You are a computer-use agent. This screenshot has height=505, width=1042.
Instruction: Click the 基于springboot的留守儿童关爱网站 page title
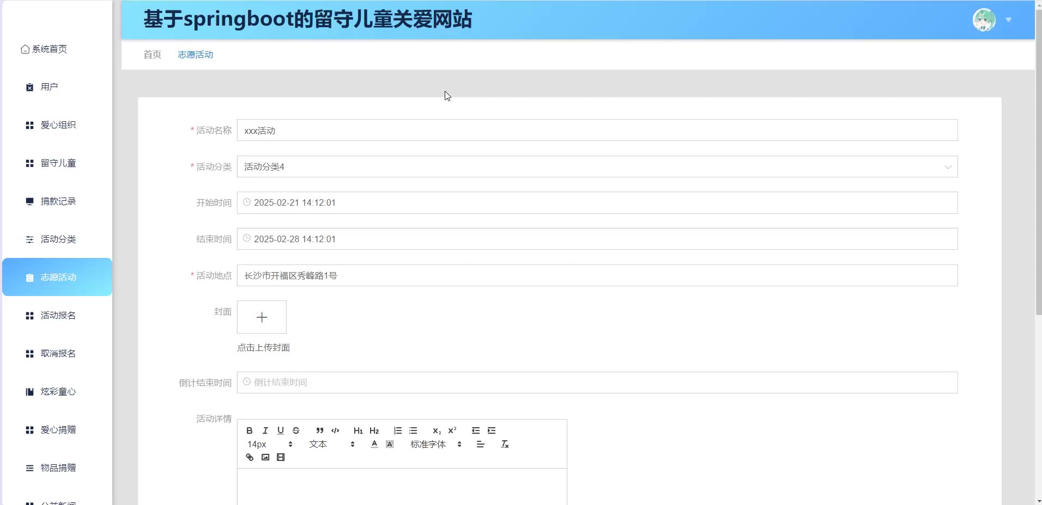click(308, 20)
